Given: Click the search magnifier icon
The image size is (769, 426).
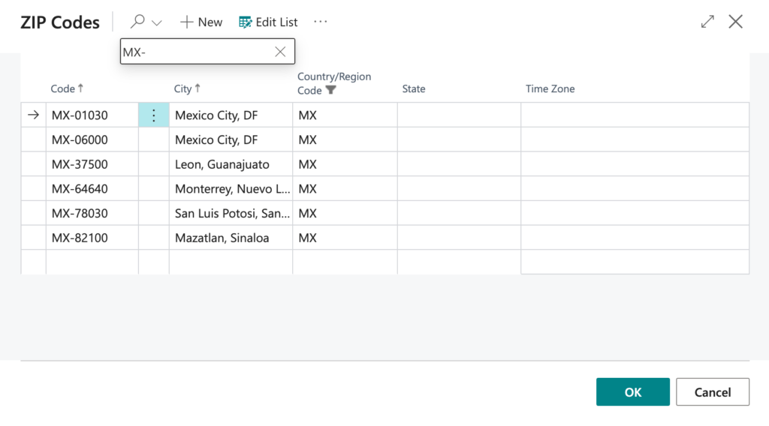Looking at the screenshot, I should coord(137,22).
